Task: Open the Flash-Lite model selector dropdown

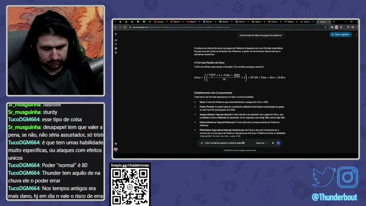Action: click(x=262, y=143)
